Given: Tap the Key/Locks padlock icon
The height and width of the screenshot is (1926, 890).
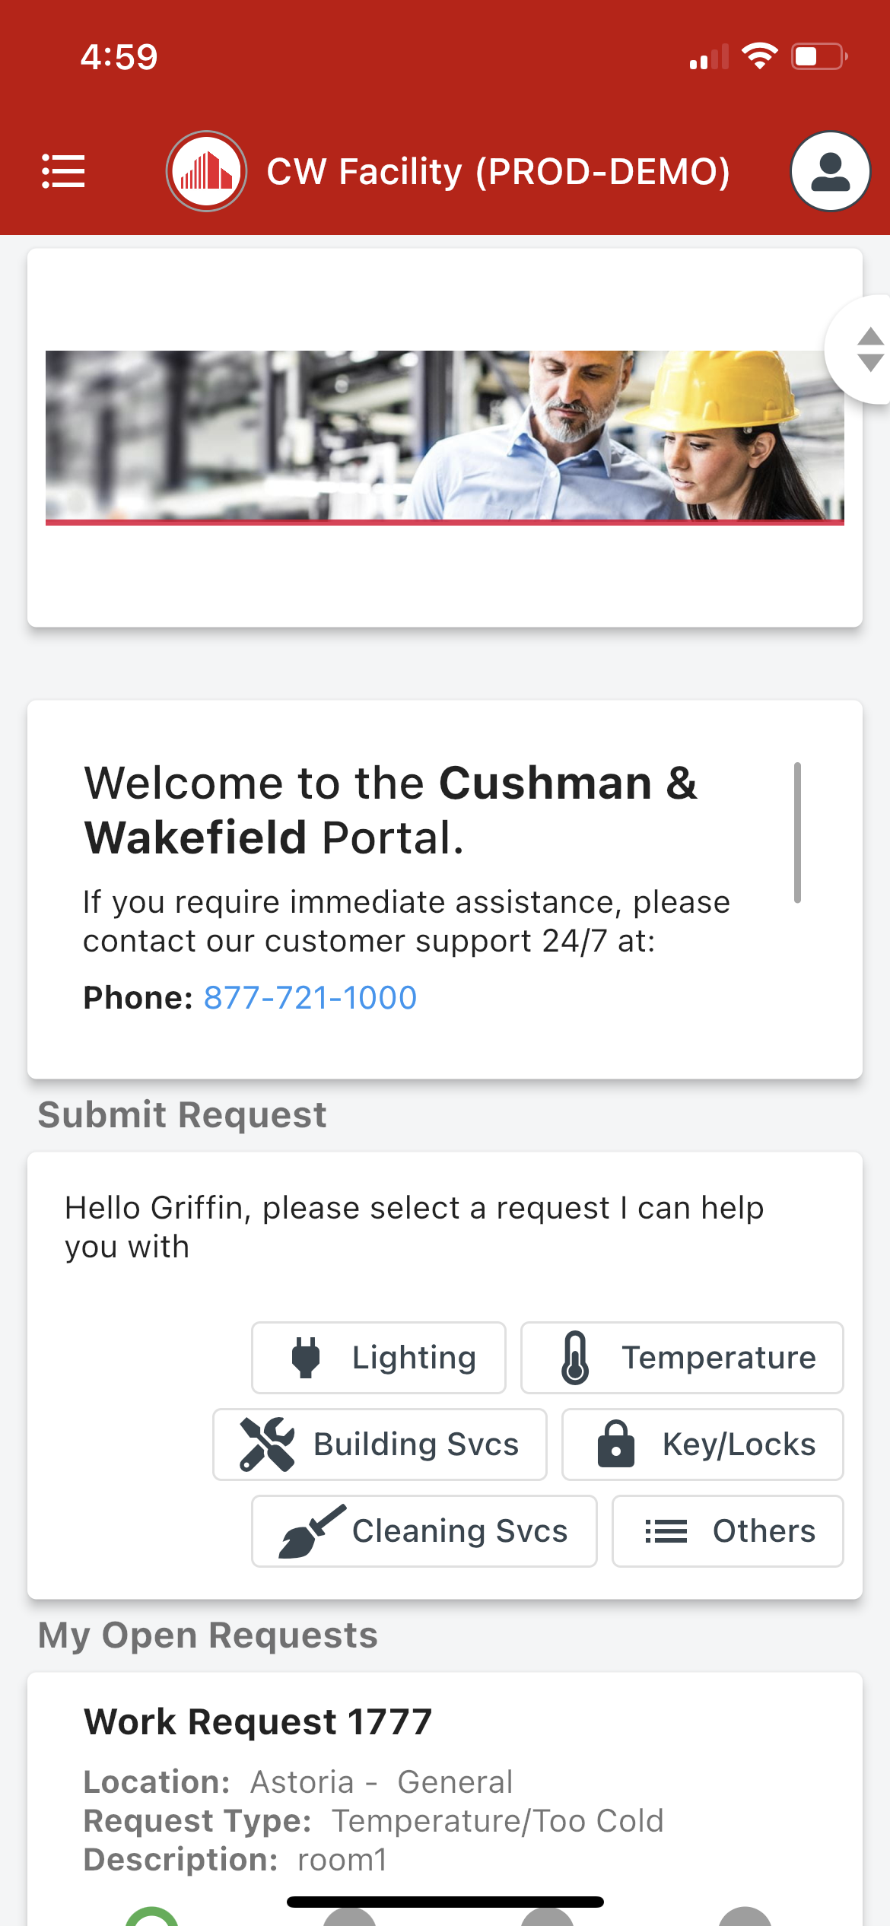Looking at the screenshot, I should [x=616, y=1444].
